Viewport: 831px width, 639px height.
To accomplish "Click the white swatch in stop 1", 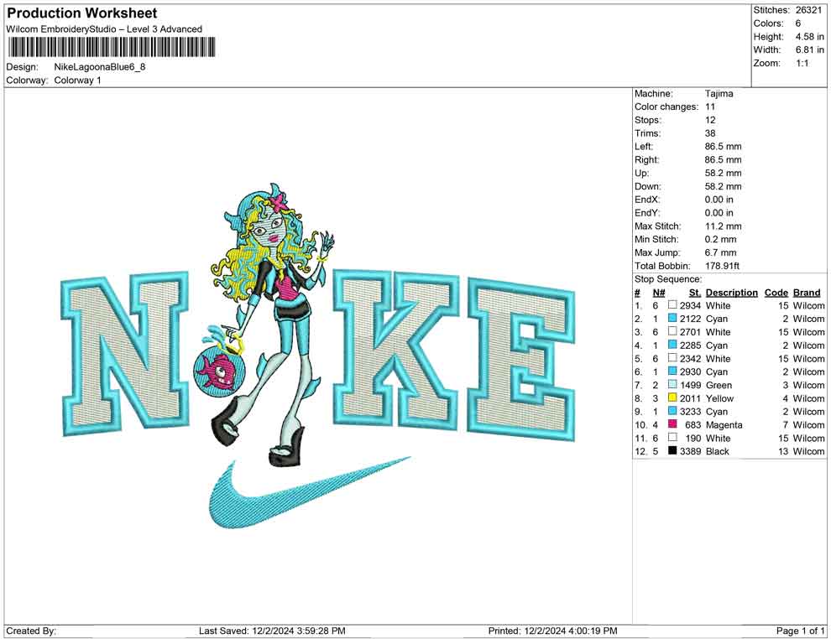I will click(672, 305).
